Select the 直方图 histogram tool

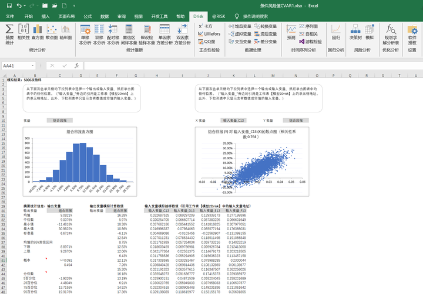click(x=38, y=32)
